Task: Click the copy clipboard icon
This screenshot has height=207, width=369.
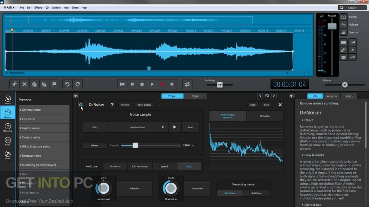Action: [x=34, y=84]
